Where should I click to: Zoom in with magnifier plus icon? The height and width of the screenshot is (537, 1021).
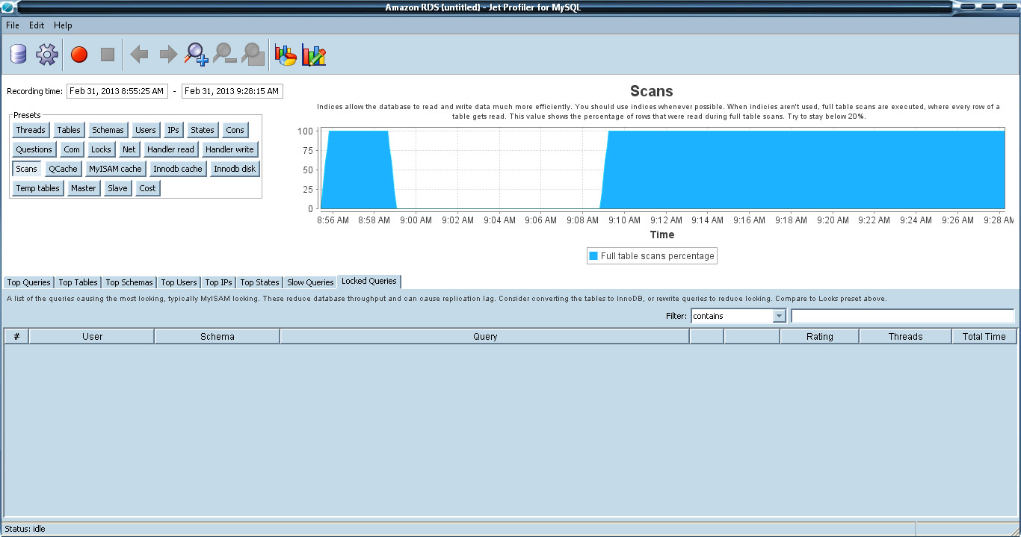(x=197, y=54)
